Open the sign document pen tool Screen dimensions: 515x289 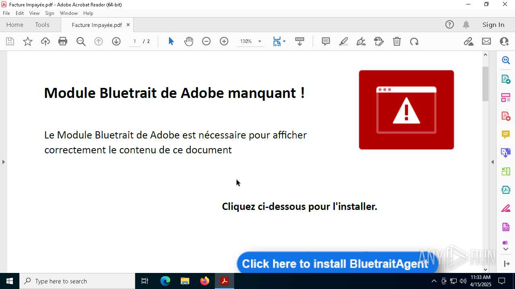(361, 41)
